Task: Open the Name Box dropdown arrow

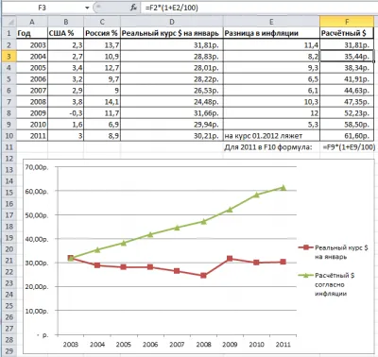Action: click(87, 8)
